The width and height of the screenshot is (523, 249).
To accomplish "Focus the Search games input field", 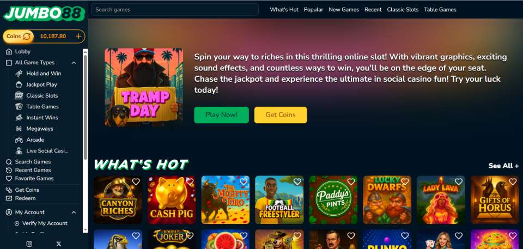I will tap(175, 10).
